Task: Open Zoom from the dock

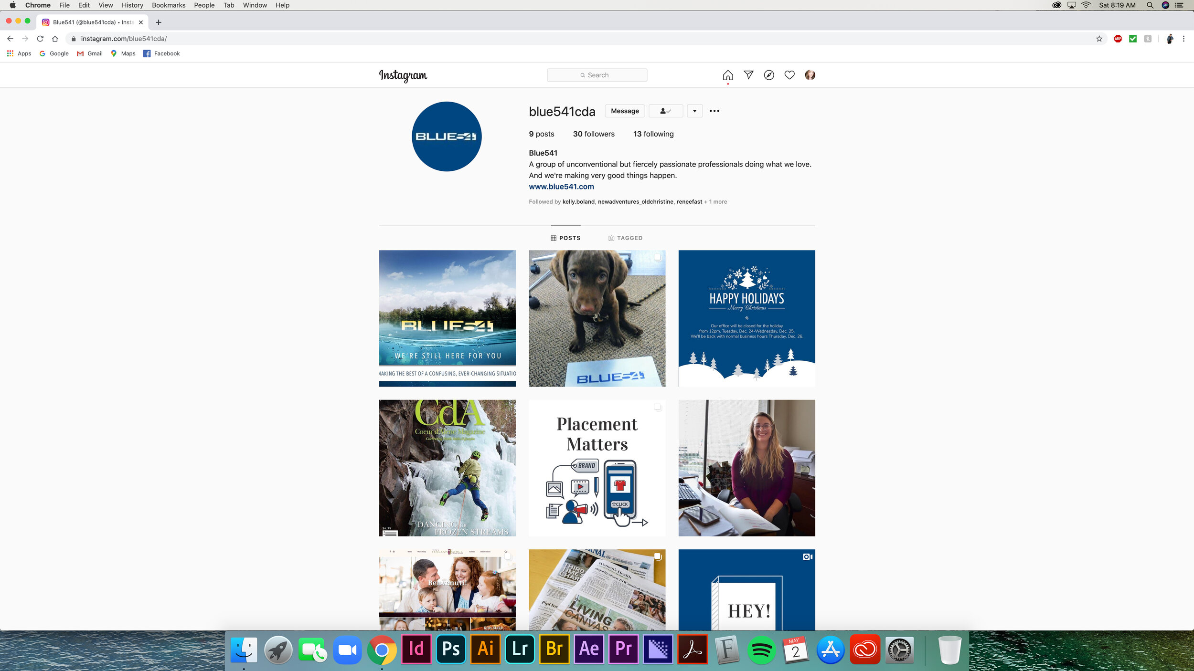Action: click(347, 649)
